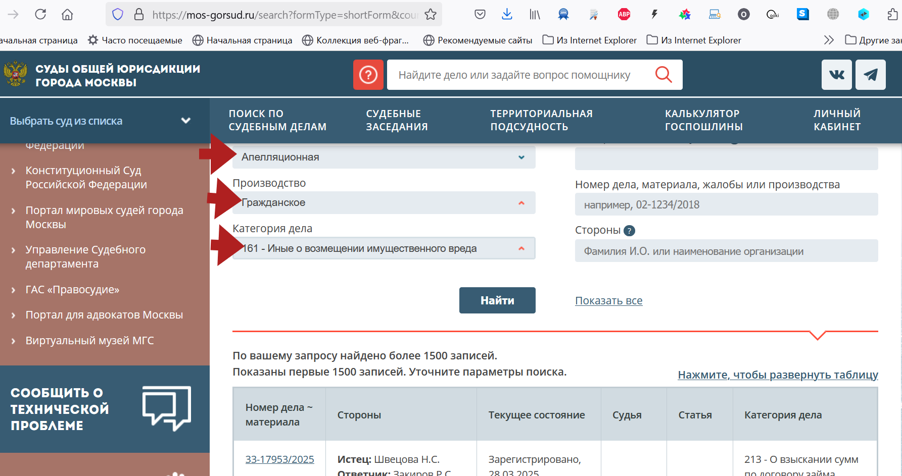This screenshot has width=902, height=476.
Task: Open the Adblock Plus extension icon
Action: point(624,14)
